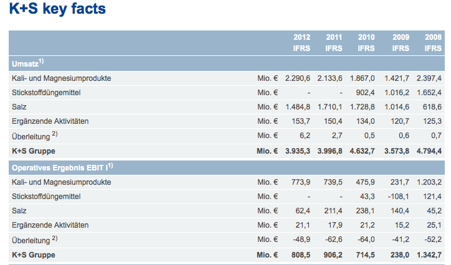
Task: Click the value 43,3
Action: click(368, 197)
